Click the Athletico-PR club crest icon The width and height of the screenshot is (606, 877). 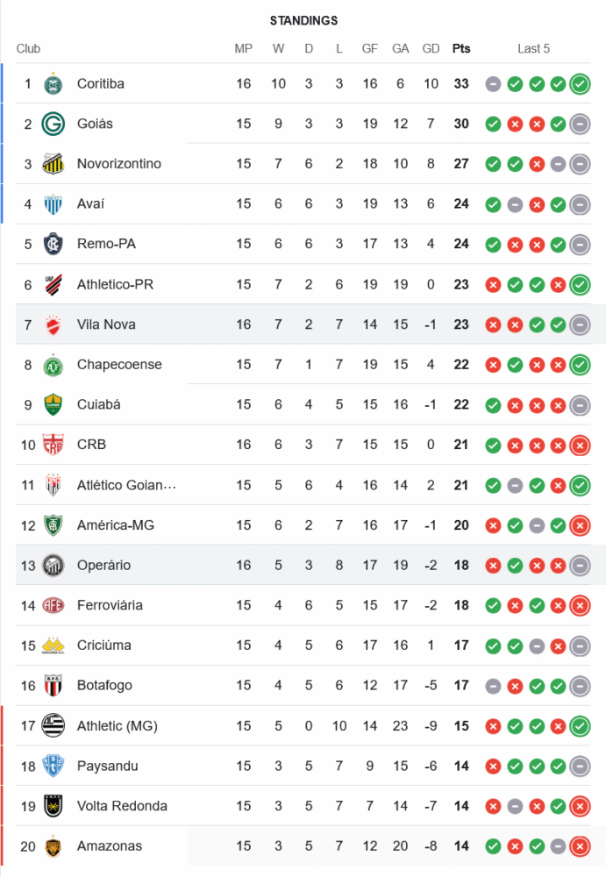pyautogui.click(x=53, y=285)
